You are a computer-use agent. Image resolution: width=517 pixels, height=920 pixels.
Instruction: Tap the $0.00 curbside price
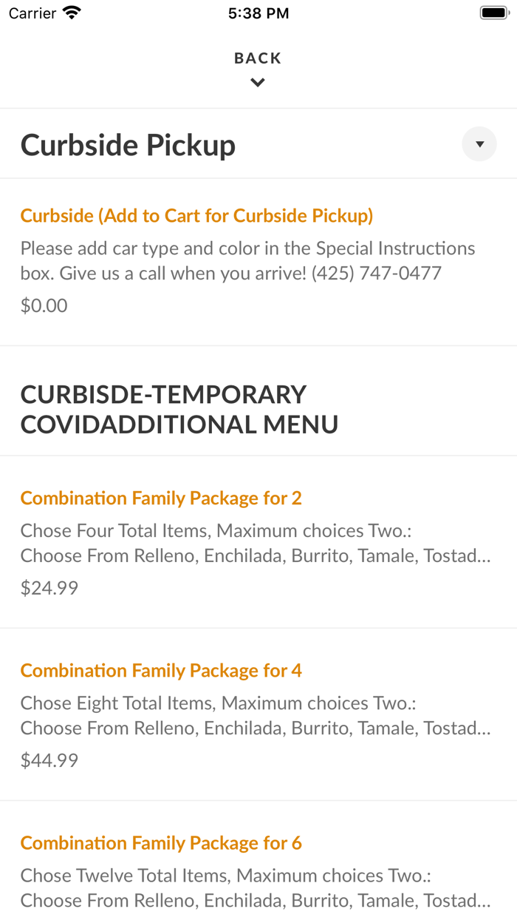[44, 305]
